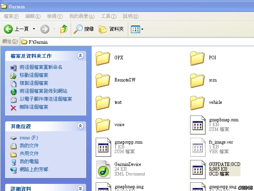
Task: Select the voice folder icon
Action: point(103,125)
